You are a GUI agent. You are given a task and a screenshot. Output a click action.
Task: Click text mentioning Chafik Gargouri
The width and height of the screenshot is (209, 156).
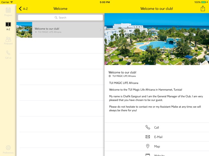[x=156, y=98]
